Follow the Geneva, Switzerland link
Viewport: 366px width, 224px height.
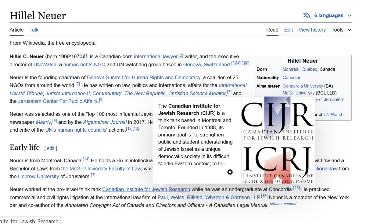tap(207, 64)
